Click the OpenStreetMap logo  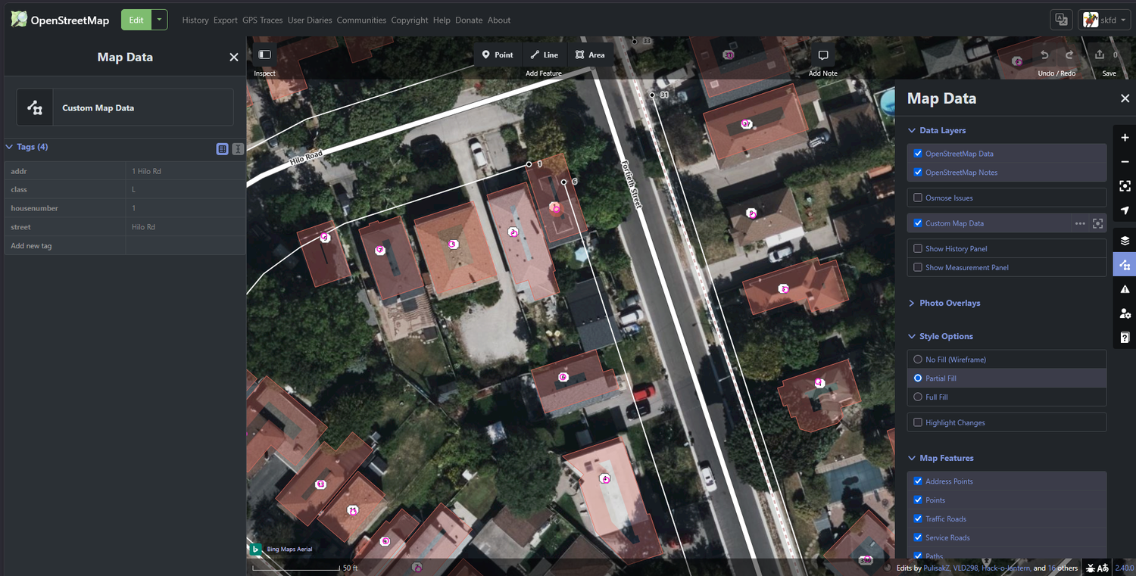60,20
